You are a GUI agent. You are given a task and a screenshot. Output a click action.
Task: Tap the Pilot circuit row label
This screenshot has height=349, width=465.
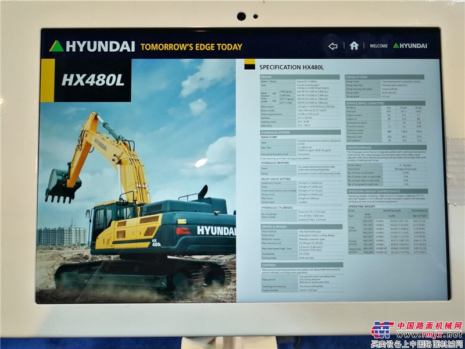(x=267, y=198)
